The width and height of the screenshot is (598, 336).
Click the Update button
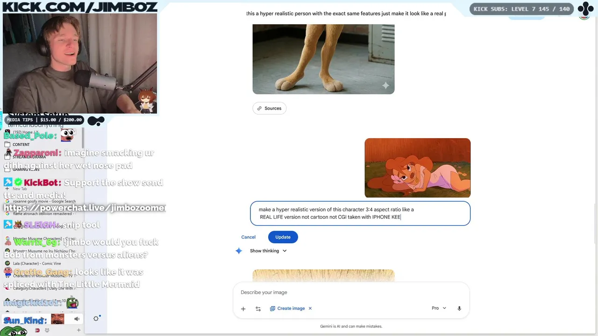coord(283,237)
